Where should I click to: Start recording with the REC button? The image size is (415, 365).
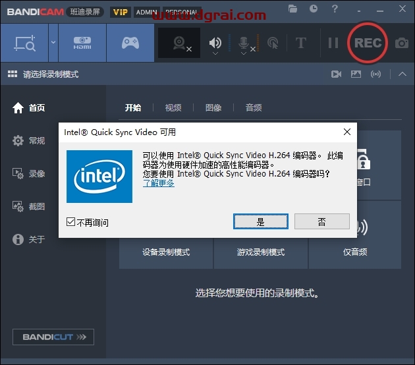368,43
